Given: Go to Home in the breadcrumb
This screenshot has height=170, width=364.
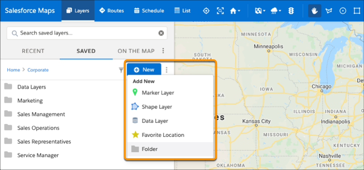Looking at the screenshot, I should [x=14, y=70].
